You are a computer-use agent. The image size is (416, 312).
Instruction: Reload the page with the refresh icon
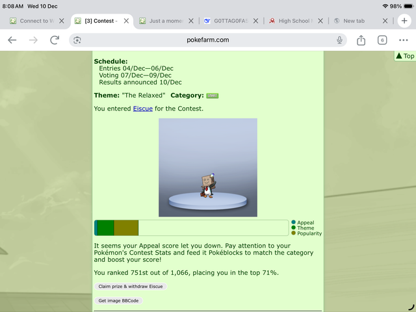click(55, 40)
